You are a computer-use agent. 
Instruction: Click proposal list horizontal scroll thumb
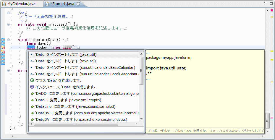(x=76, y=124)
